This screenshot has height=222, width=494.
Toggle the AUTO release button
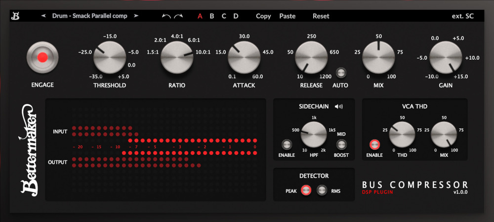pyautogui.click(x=340, y=73)
